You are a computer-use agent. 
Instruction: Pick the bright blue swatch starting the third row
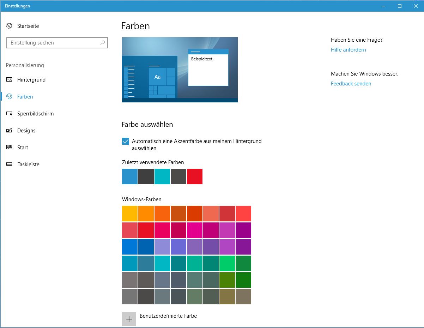click(130, 247)
